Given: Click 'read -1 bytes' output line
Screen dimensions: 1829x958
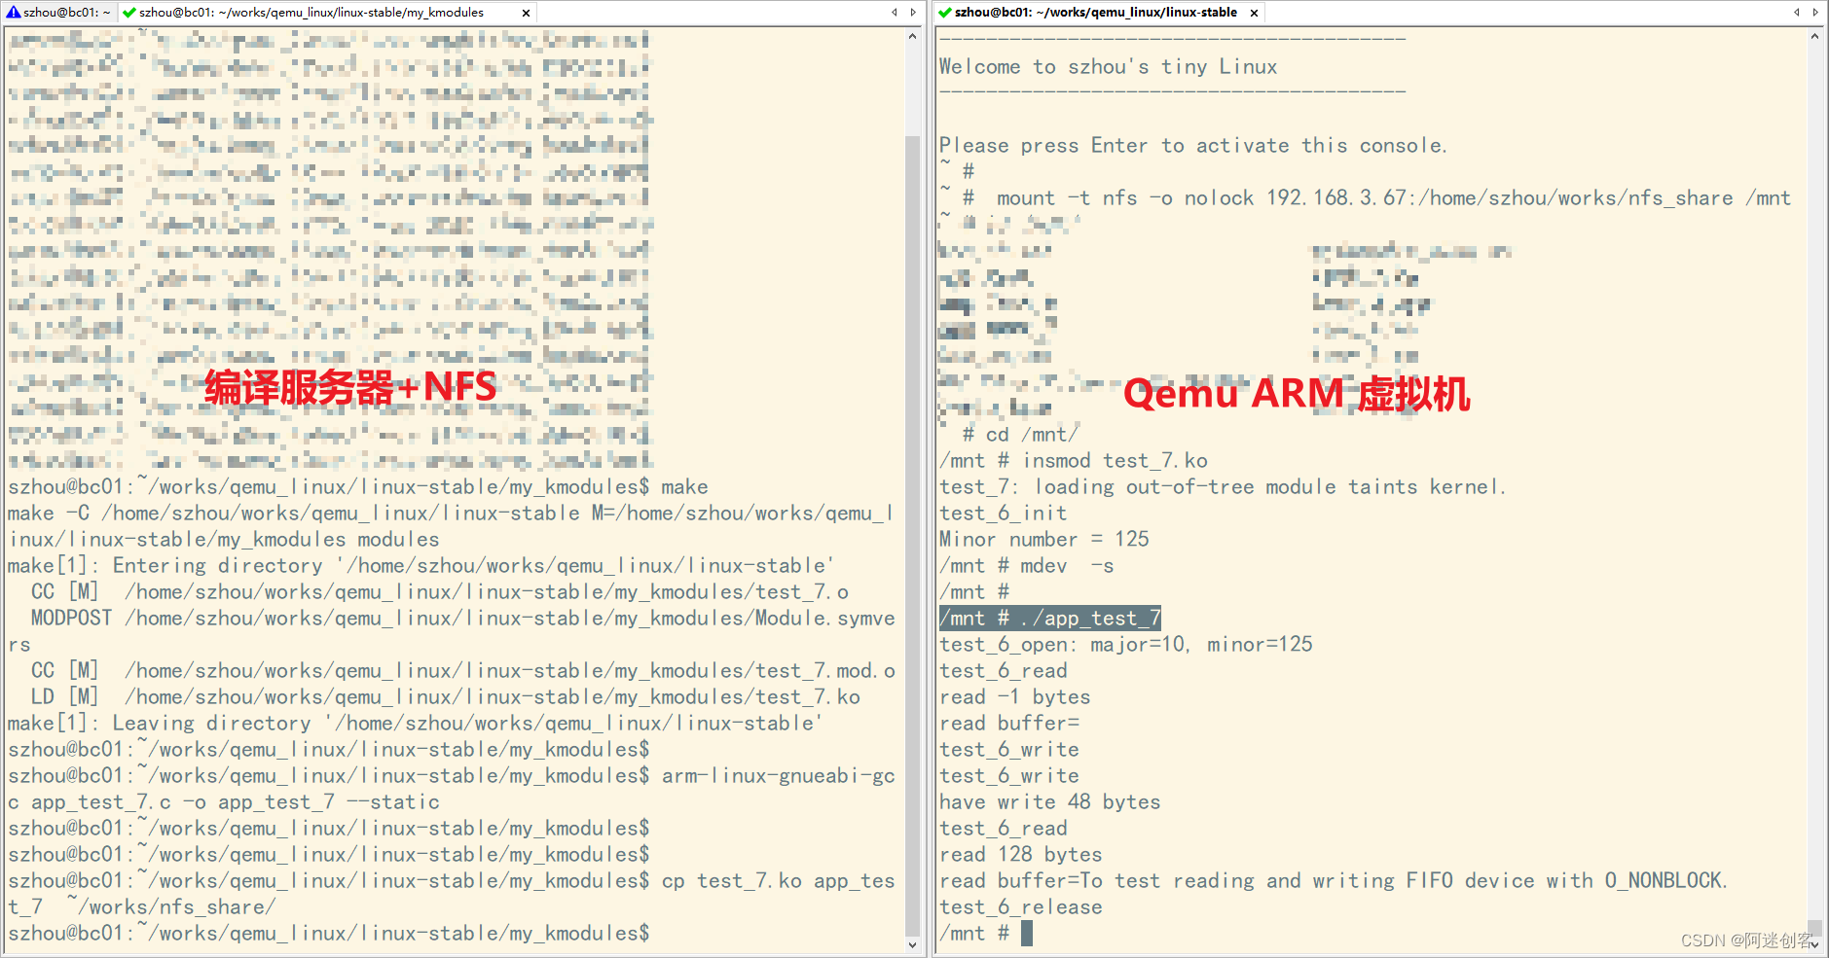Looking at the screenshot, I should [x=1015, y=696].
